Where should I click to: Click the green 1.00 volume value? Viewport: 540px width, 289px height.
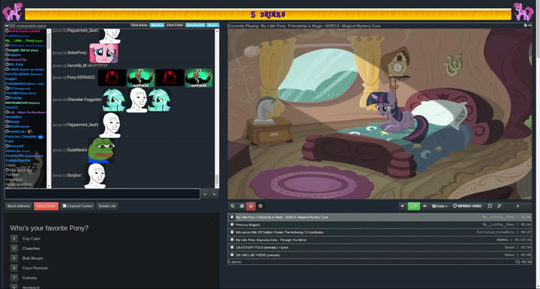tap(413, 206)
